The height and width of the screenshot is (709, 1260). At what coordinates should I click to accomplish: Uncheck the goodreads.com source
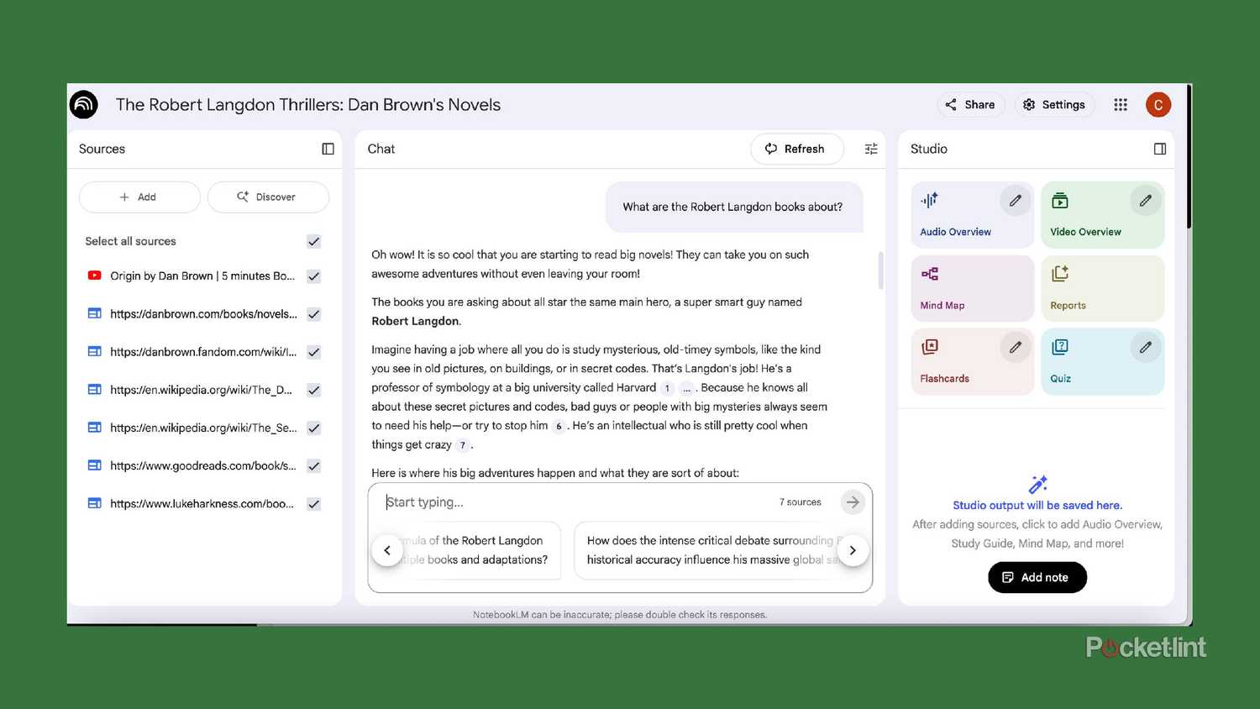[x=312, y=465]
